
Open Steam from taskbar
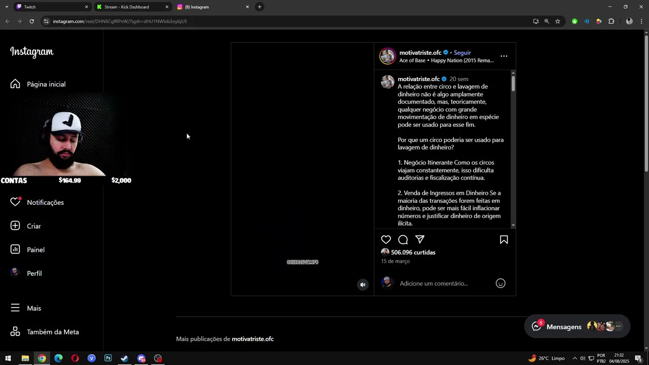[125, 358]
